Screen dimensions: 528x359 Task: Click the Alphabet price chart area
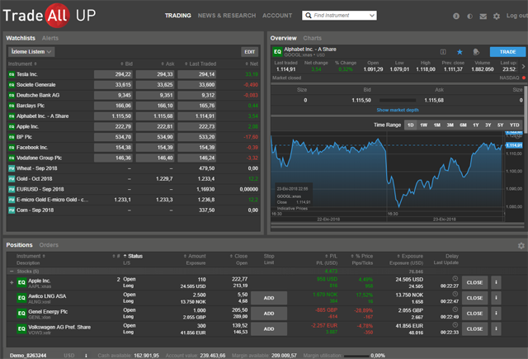pyautogui.click(x=387, y=173)
